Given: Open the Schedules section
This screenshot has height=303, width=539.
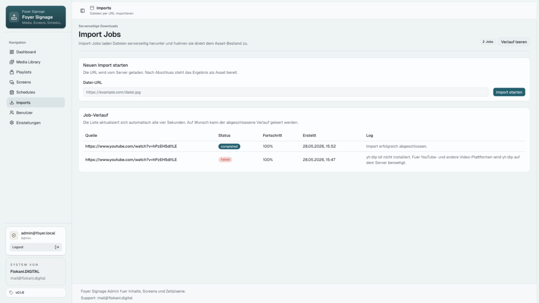Looking at the screenshot, I should pos(36,92).
